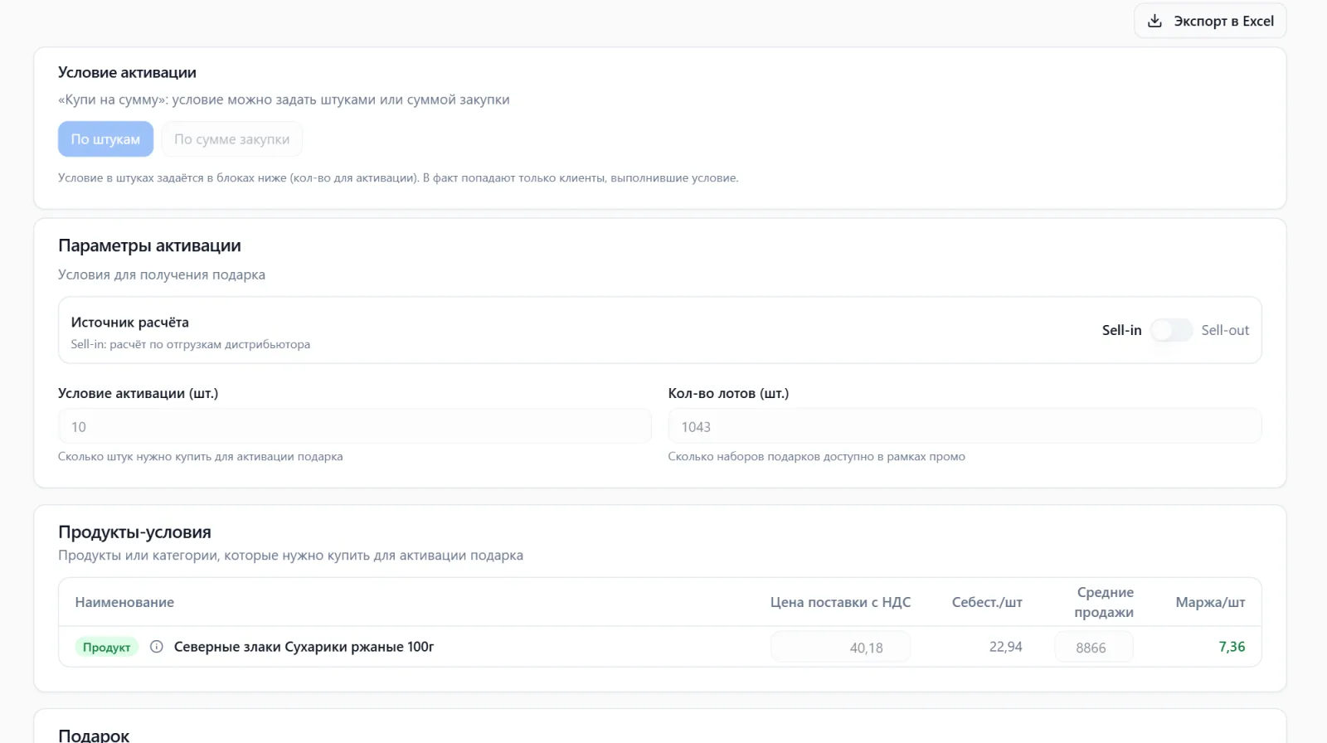1327x743 pixels.
Task: Click the green Продукт tag
Action: coord(107,647)
